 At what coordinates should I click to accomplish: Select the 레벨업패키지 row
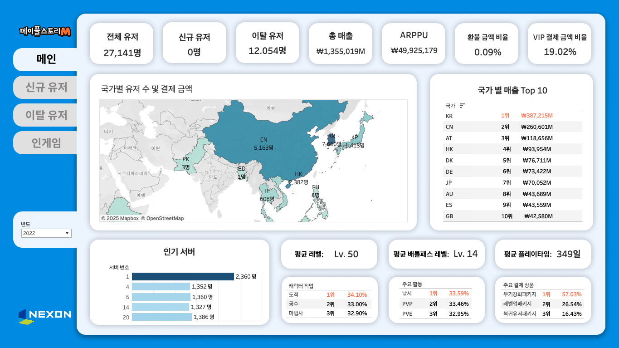[x=543, y=304]
